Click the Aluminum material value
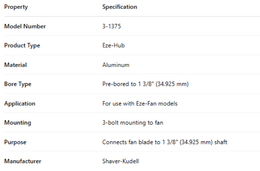Viewport: 260px width, 171px height. click(116, 65)
